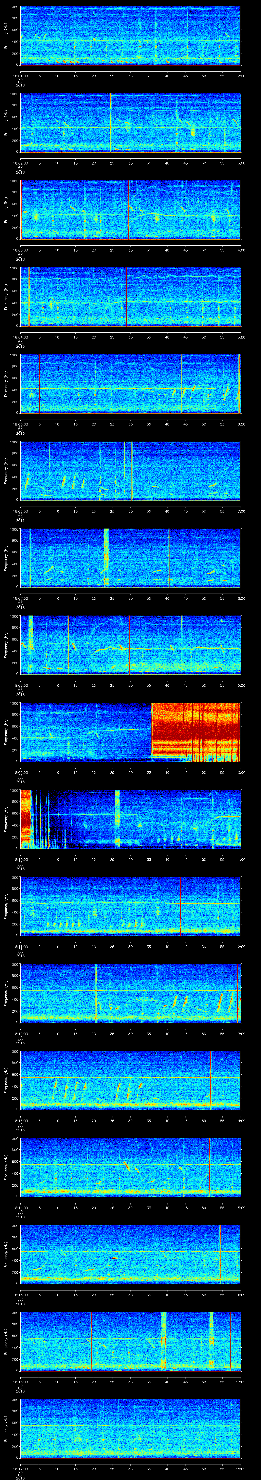Pick the spectrogram panel starting at 18:04:00

point(130,297)
